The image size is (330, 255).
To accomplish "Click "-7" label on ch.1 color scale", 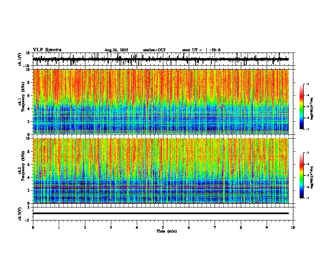I will tap(307, 129).
